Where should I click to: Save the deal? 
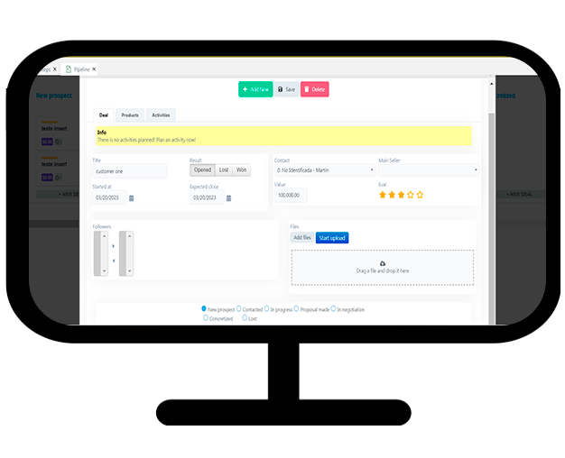286,89
